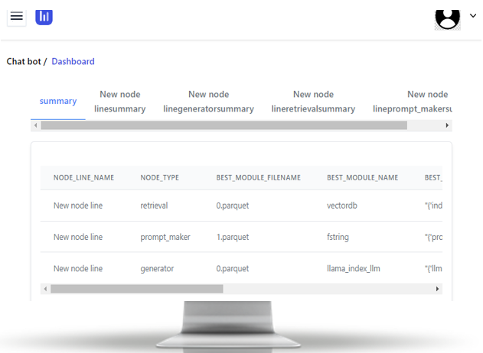Viewport: 483px width, 353px height.
Task: Click tab strip scroll right arrow
Action: pos(447,125)
